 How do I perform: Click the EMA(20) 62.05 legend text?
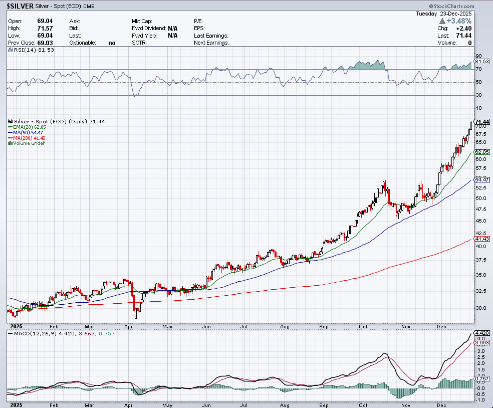29,127
